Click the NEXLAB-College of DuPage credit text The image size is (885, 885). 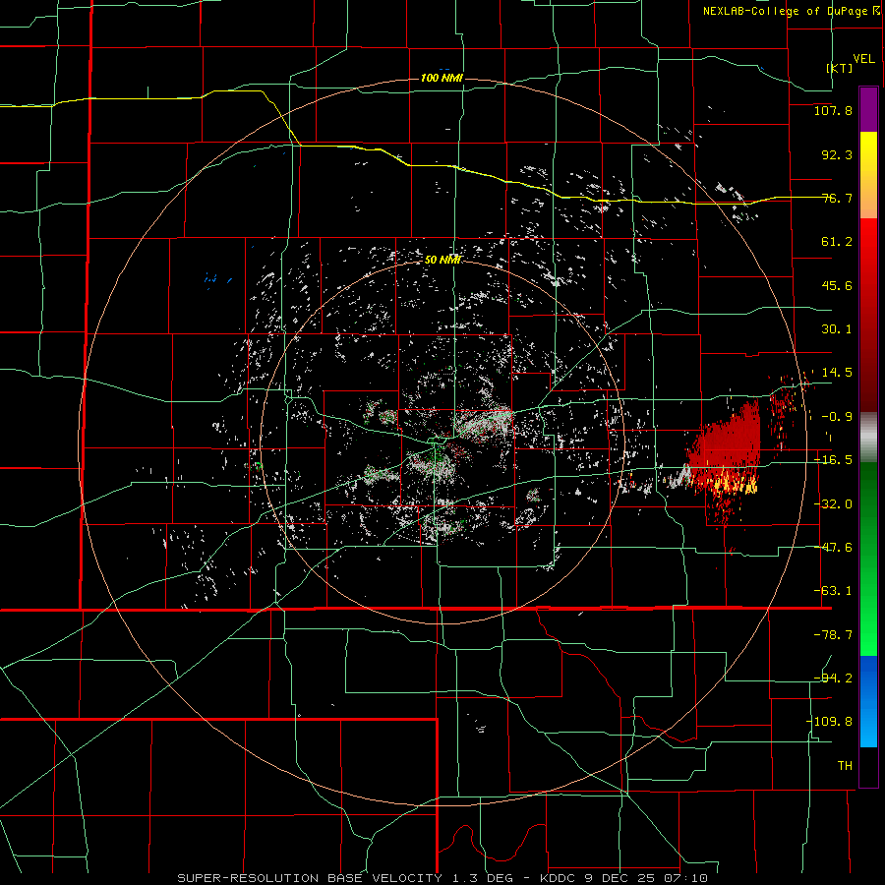tap(791, 11)
